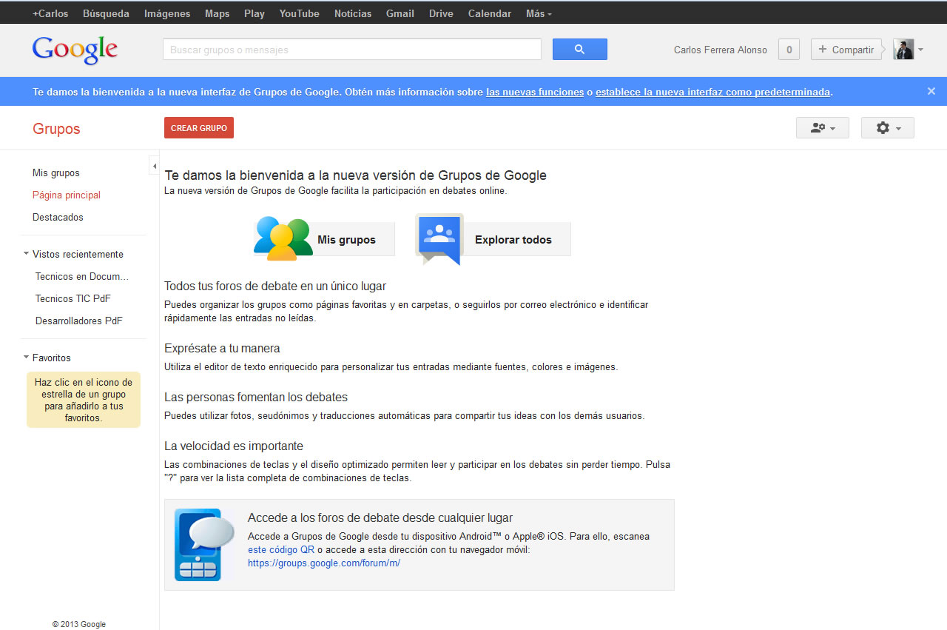Open account dropdown arrow beside avatar

tap(920, 50)
